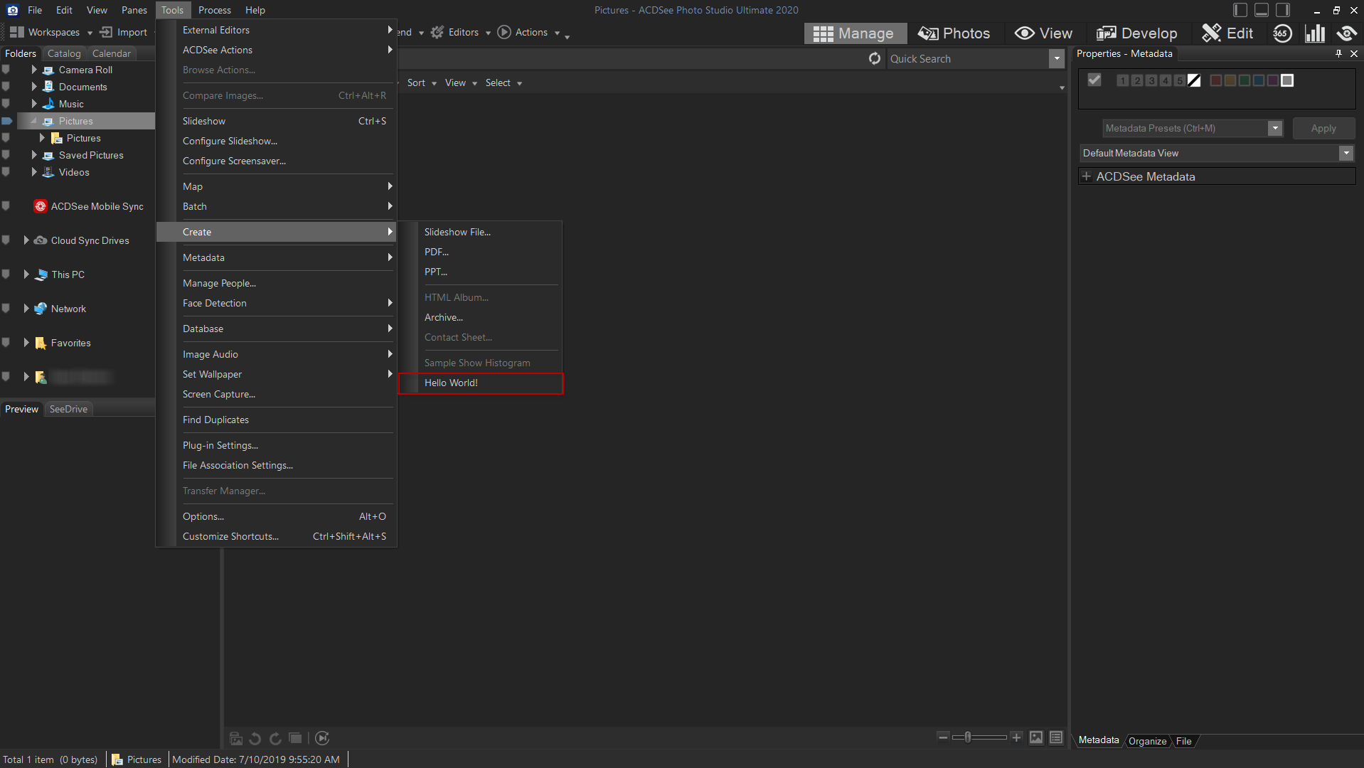Open the Sort dropdown
The width and height of the screenshot is (1364, 768).
point(422,83)
